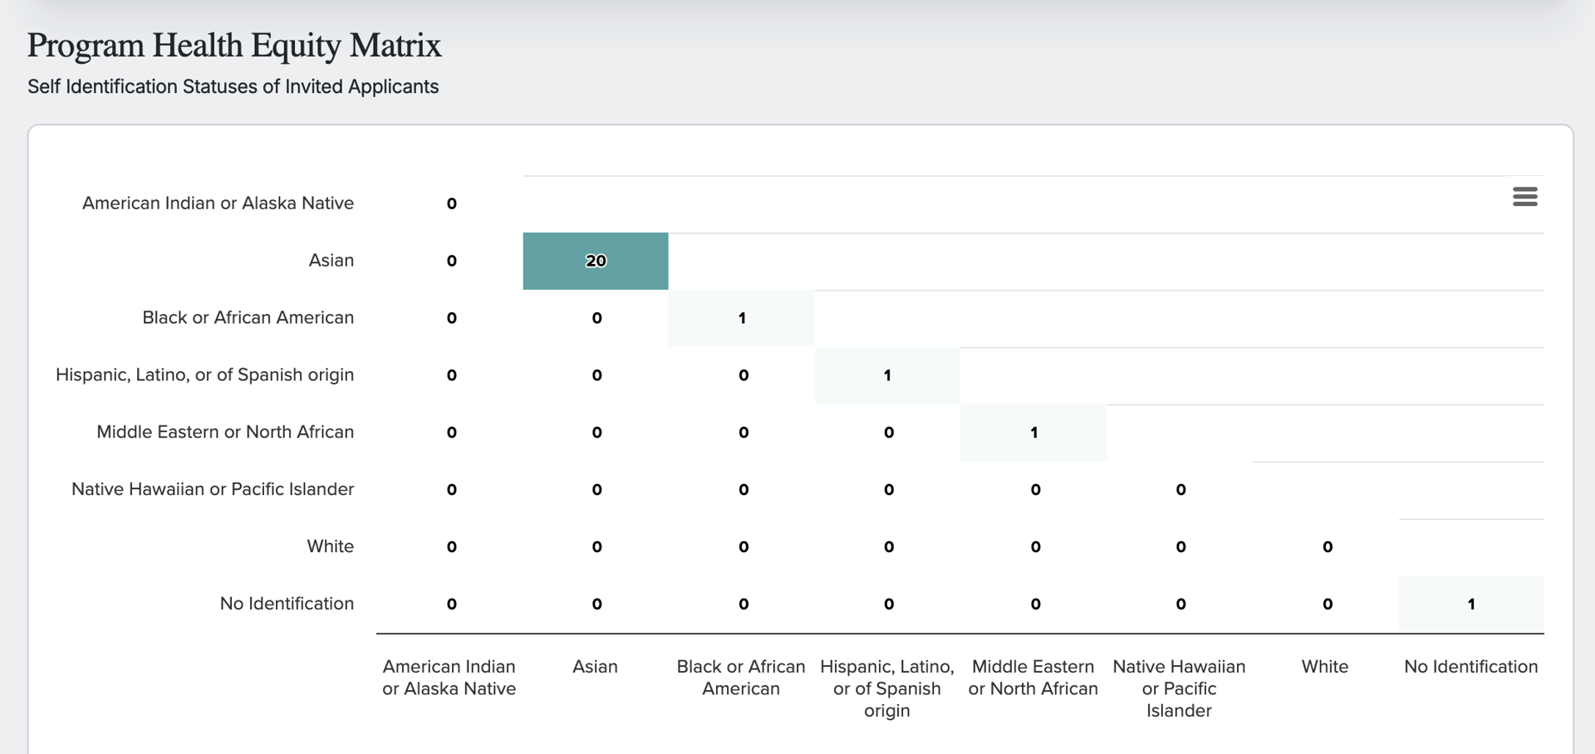Screen dimensions: 1595x754
Task: Click the White-White cell showing 0
Action: click(1327, 547)
